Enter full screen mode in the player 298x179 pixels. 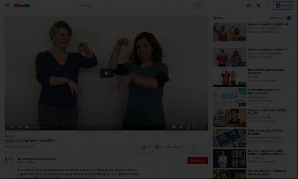[202, 127]
